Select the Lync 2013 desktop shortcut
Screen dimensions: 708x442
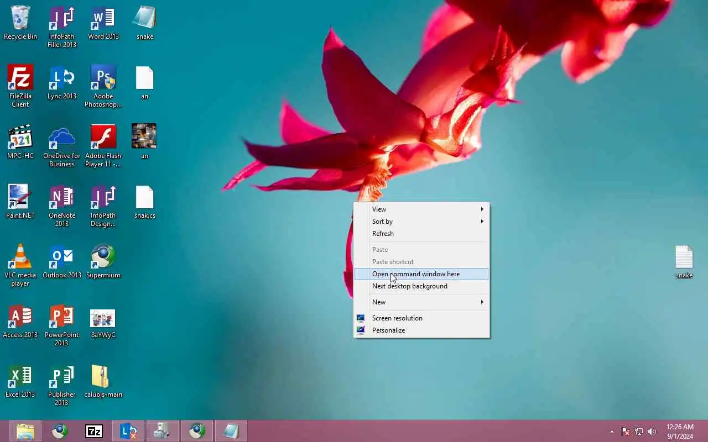coord(62,82)
